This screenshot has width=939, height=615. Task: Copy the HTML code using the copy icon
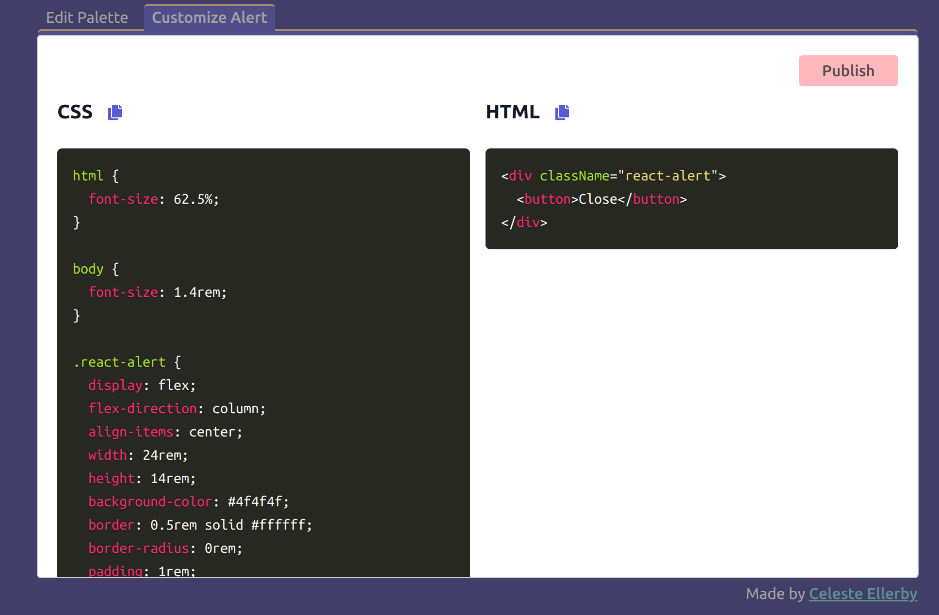coord(562,112)
